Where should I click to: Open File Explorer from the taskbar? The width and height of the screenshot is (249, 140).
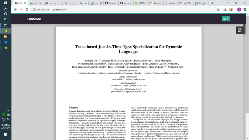(x=6, y=37)
